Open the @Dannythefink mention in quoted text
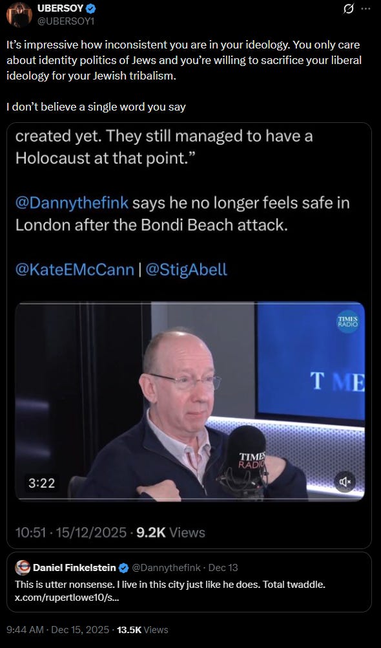381x648 pixels. coord(72,203)
